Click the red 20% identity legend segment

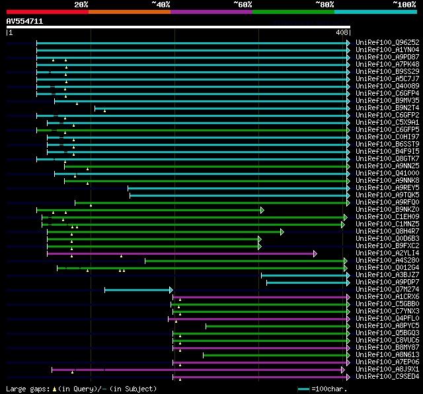[x=48, y=12]
